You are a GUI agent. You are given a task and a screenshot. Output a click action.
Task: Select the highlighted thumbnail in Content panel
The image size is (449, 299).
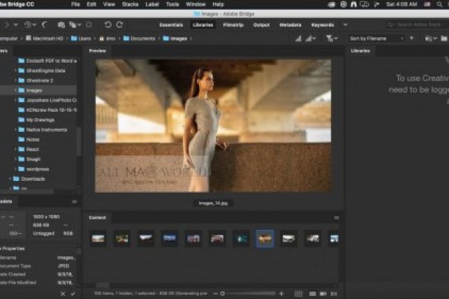(x=265, y=238)
